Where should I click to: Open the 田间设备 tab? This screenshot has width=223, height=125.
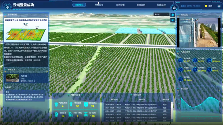pyautogui.click(x=120, y=5)
